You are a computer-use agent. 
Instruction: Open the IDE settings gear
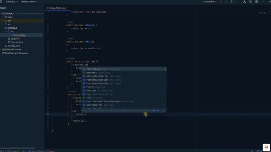coord(257,2)
